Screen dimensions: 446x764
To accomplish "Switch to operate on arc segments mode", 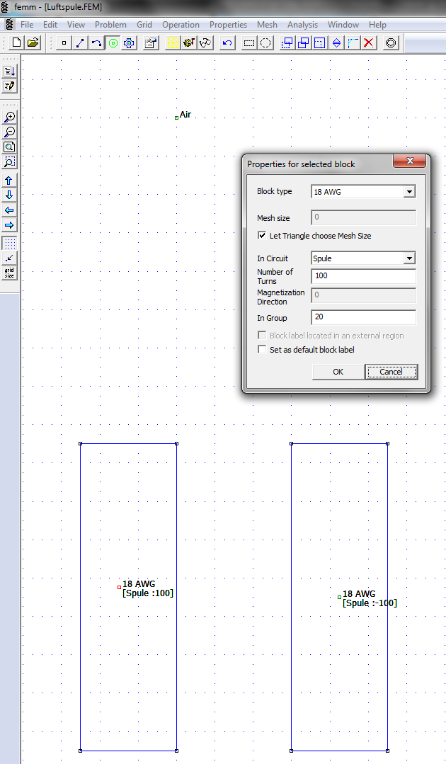I will [97, 43].
